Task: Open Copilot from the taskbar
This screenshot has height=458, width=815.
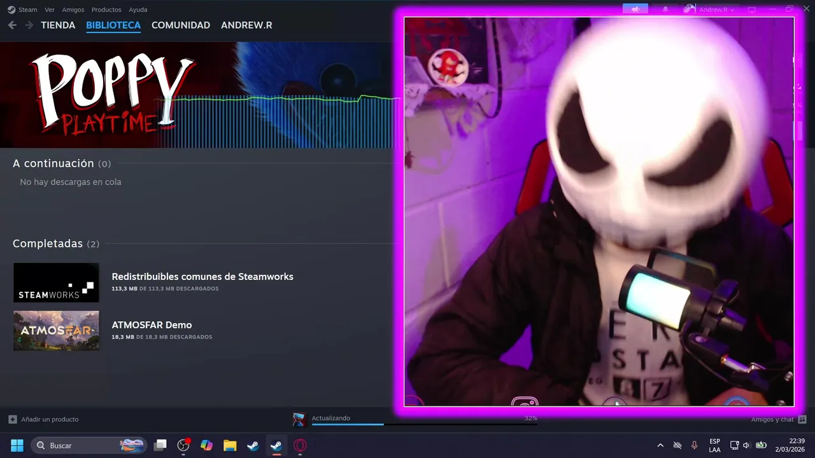Action: [x=207, y=445]
